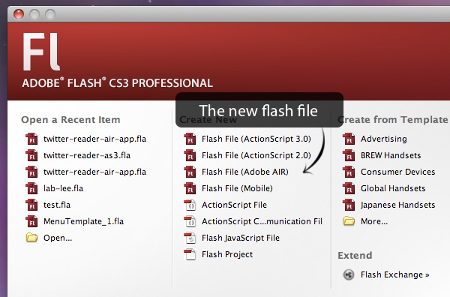Select the Advertising template category
This screenshot has height=297, width=450.
tap(384, 139)
